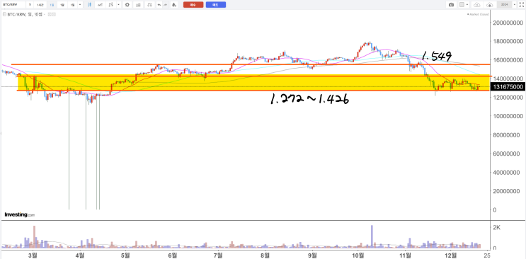
Task: Click the BTC/KRW symbol search field
Action: point(13,5)
